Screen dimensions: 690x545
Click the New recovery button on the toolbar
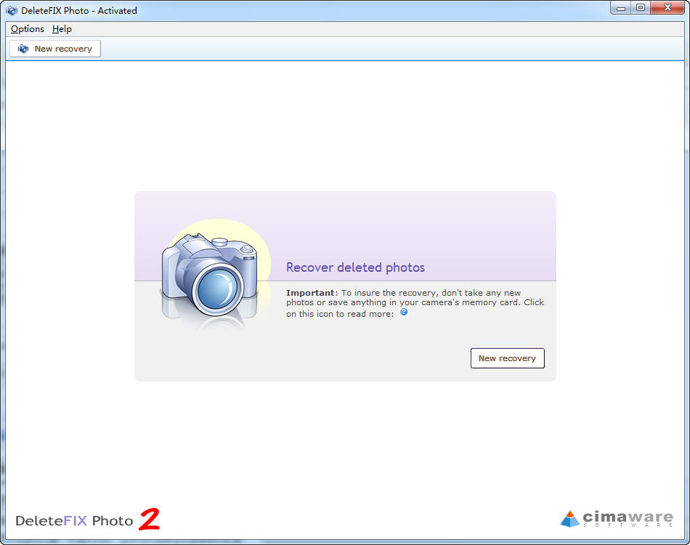click(x=54, y=48)
